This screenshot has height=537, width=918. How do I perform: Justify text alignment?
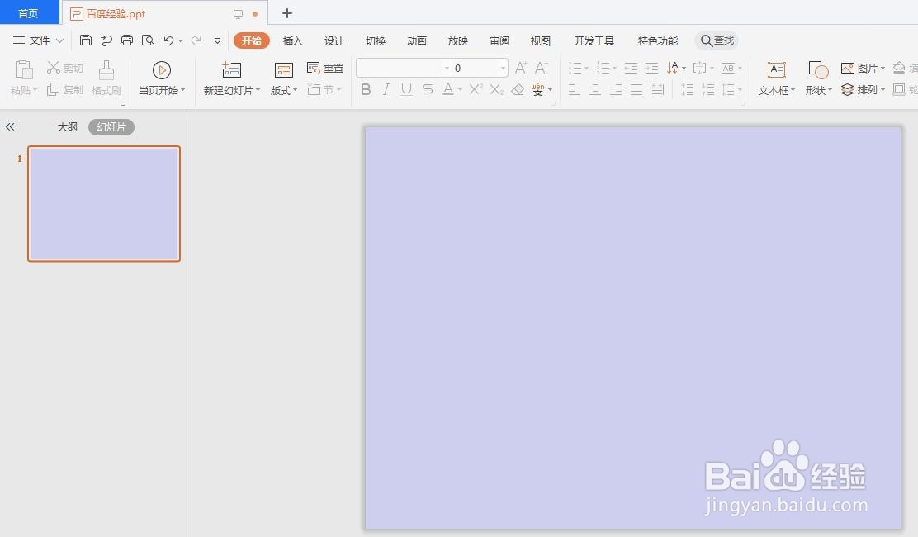pos(636,89)
